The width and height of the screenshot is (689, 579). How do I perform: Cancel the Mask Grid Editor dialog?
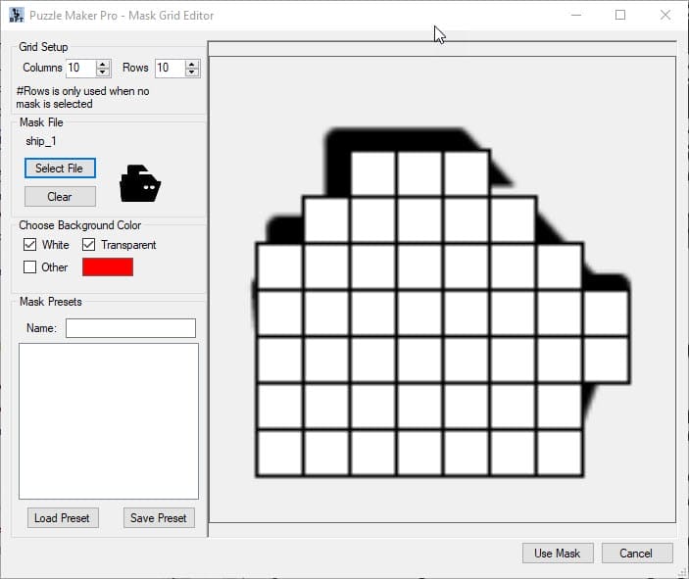(636, 554)
